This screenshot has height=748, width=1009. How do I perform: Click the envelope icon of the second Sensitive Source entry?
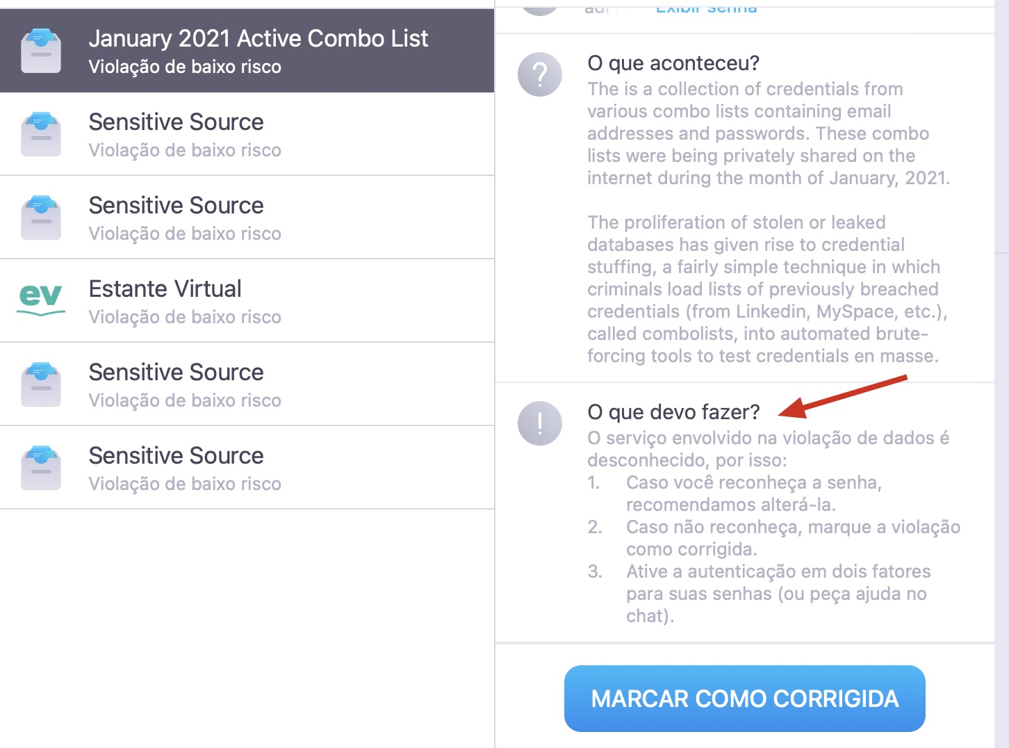coord(41,217)
